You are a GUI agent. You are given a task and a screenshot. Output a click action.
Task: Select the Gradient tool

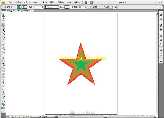coord(3,74)
